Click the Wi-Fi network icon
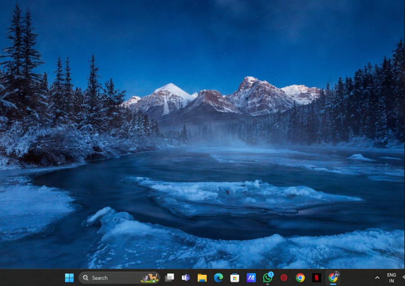405x286 pixels. coord(403,278)
